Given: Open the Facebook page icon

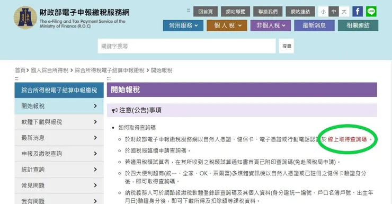Looking at the screenshot, I should click(x=358, y=12).
